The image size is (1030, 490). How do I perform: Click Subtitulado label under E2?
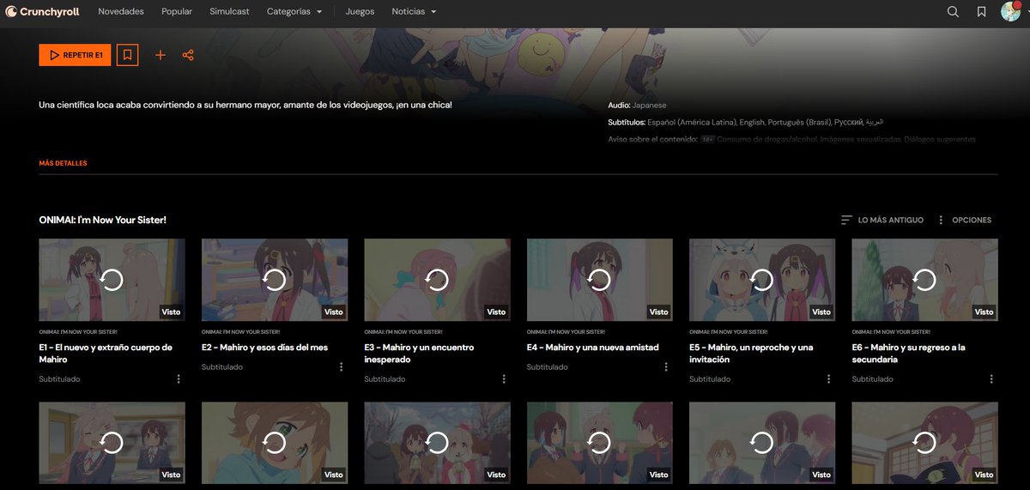[222, 366]
